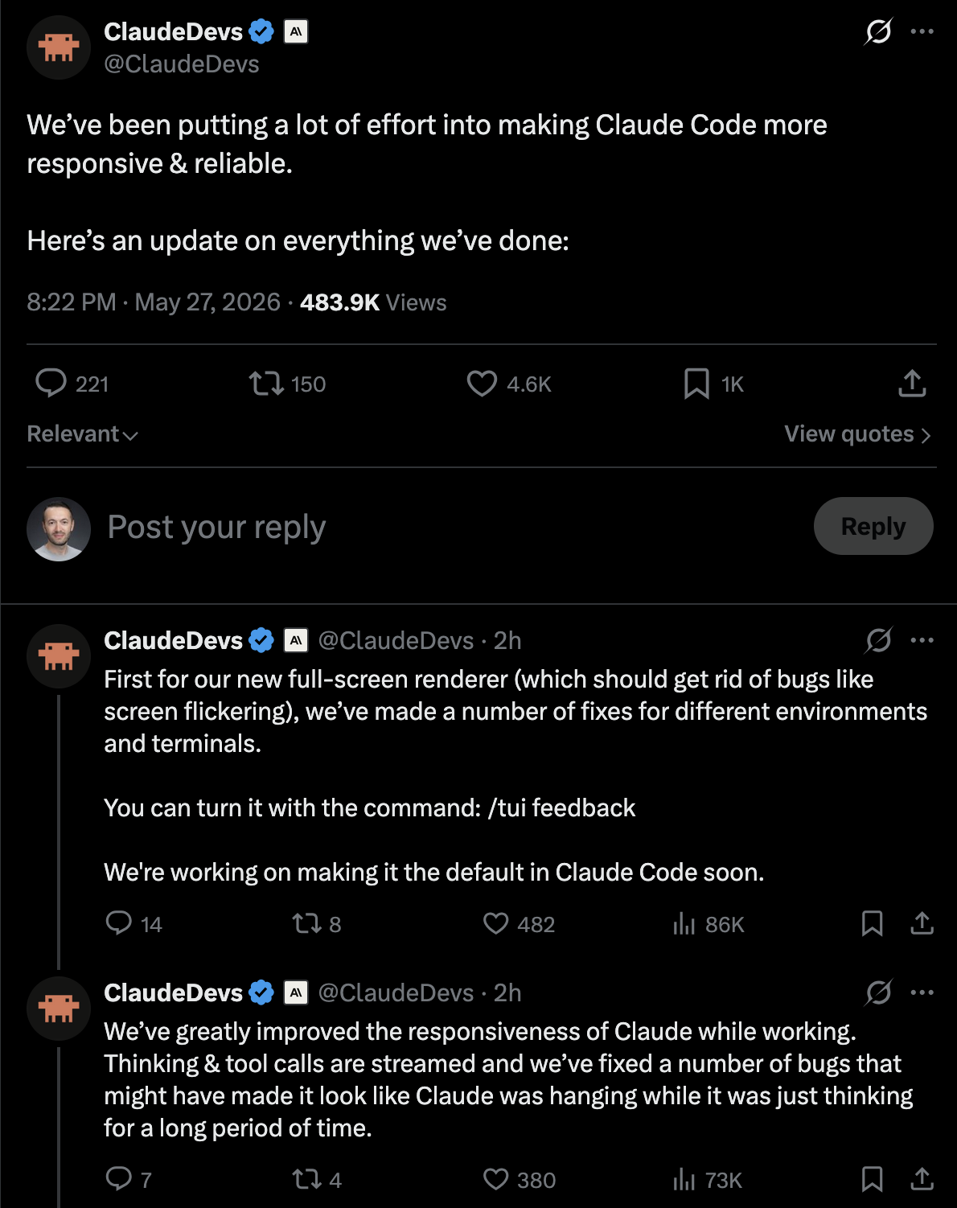Bookmark the full-screen renderer reply

tap(872, 923)
